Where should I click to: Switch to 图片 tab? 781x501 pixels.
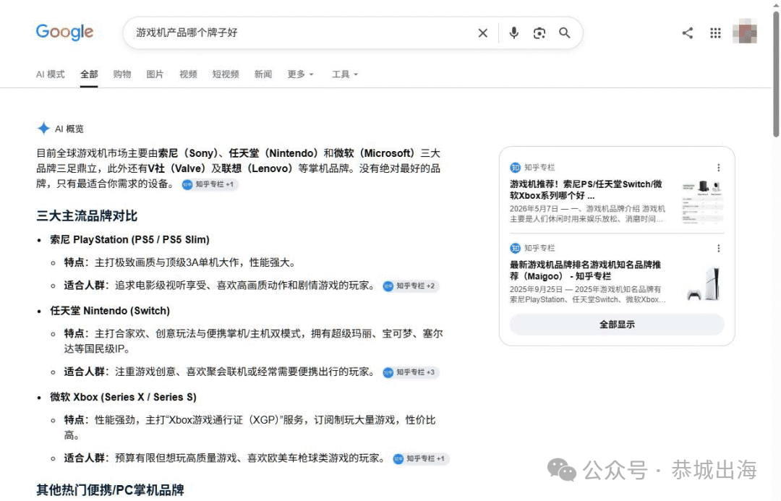[x=155, y=74]
